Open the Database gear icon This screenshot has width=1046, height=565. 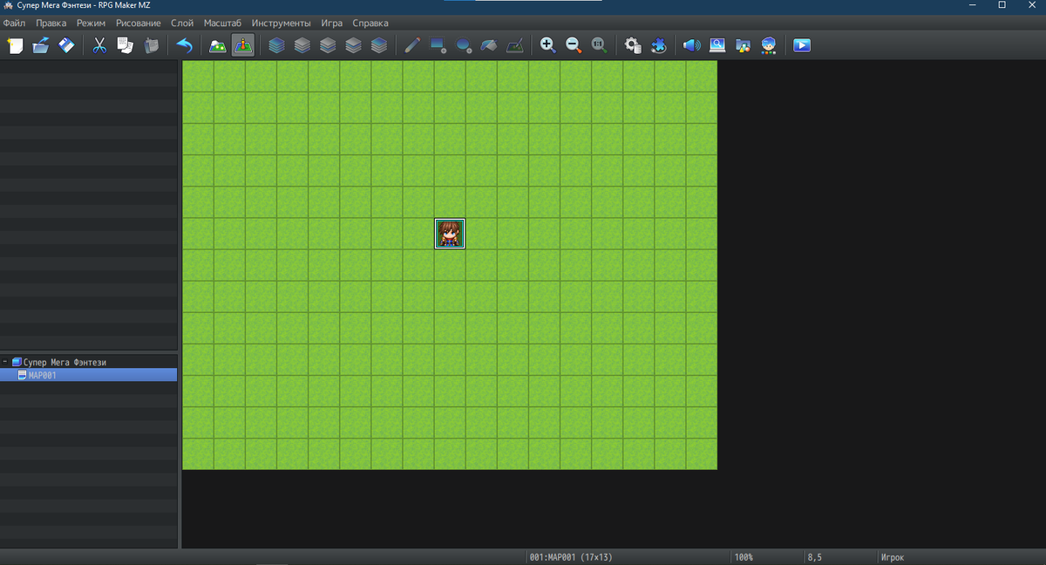coord(633,45)
